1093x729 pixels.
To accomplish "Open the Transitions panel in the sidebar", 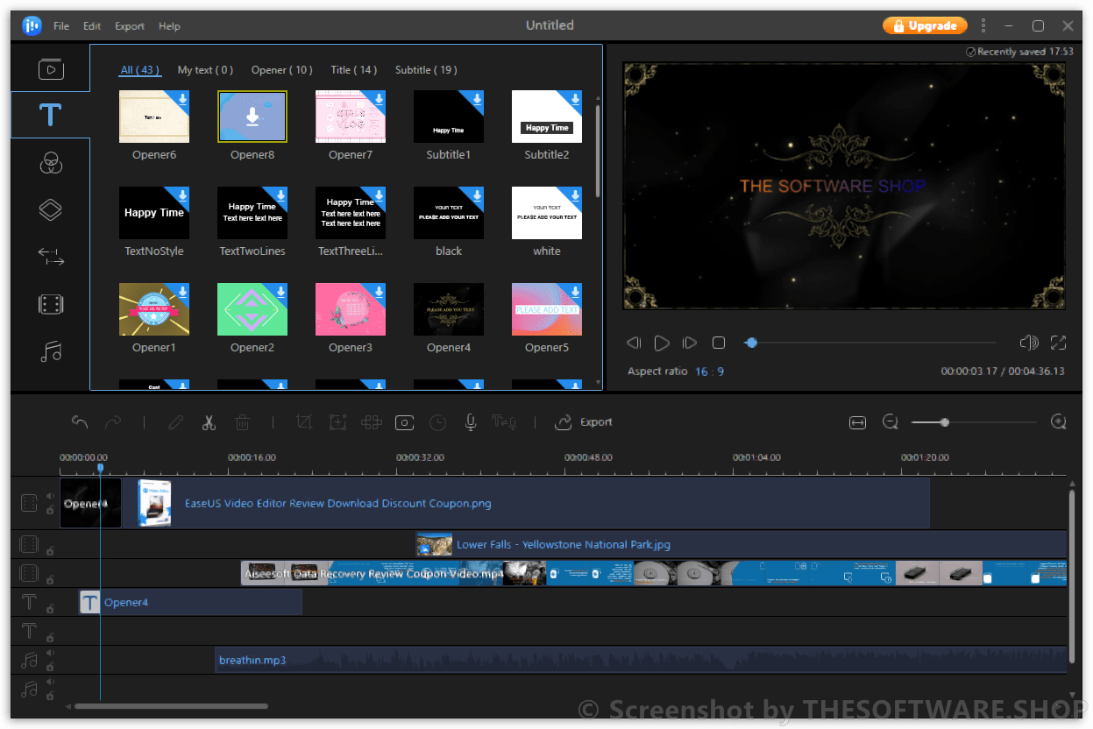I will [x=50, y=256].
